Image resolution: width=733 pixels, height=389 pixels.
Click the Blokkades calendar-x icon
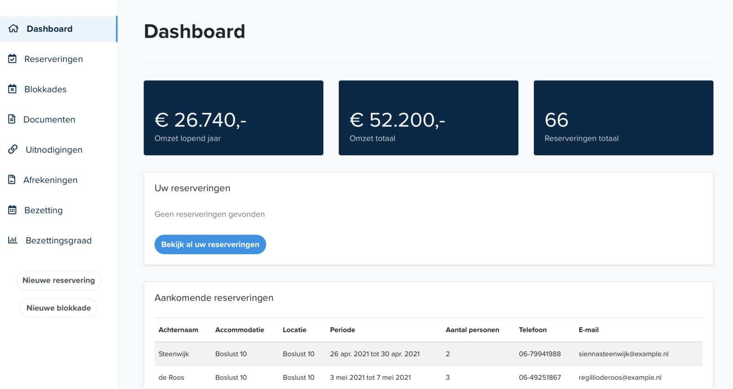tap(12, 89)
